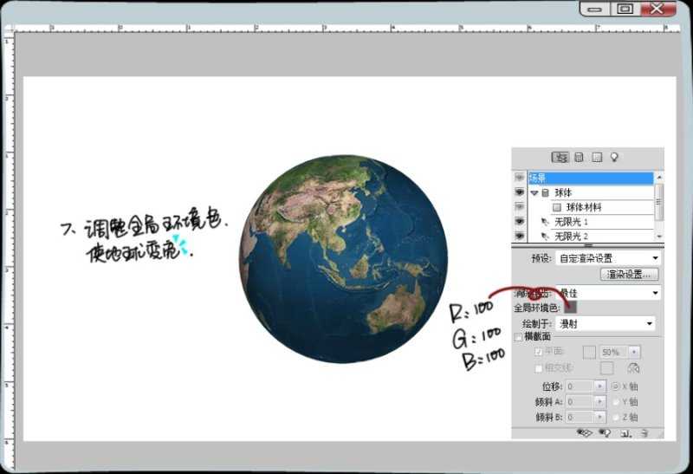Screen dimensions: 693x474
Task: Click the scene list scrollbar down arrow
Action: [x=660, y=236]
